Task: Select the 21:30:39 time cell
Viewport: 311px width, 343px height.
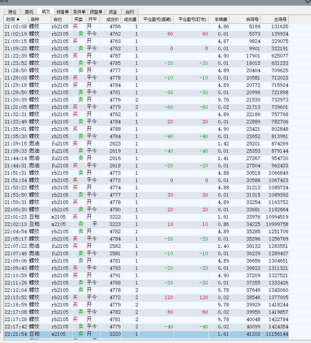Action: click(16, 100)
